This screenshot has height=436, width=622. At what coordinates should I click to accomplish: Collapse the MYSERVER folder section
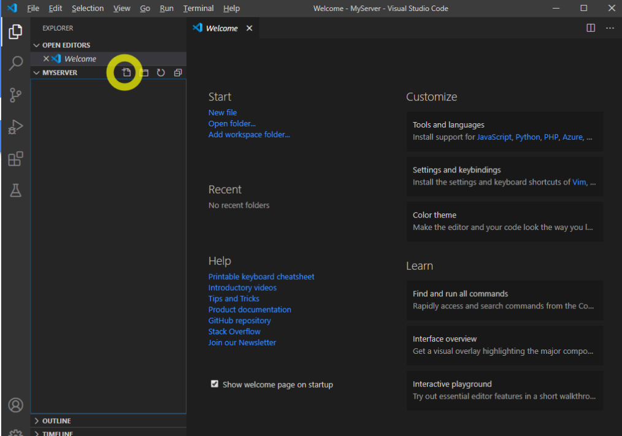point(36,72)
